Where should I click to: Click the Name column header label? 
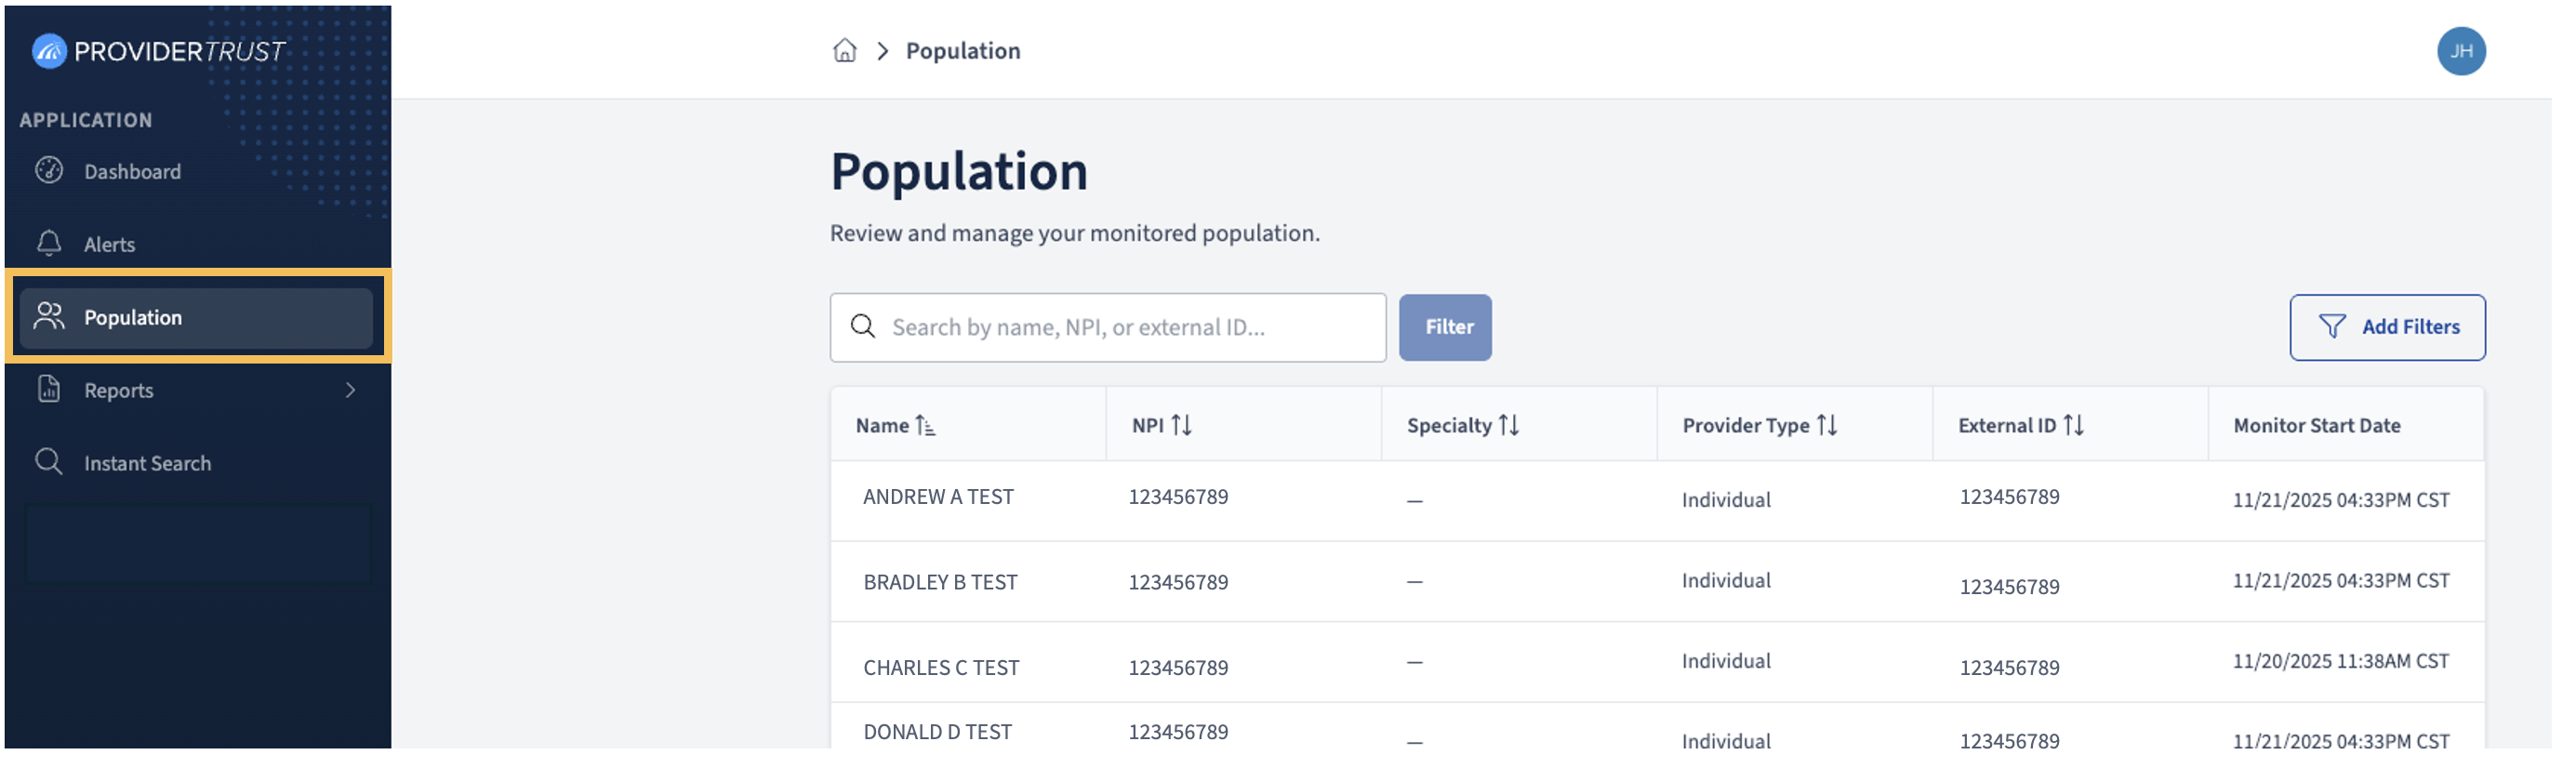[x=882, y=426]
